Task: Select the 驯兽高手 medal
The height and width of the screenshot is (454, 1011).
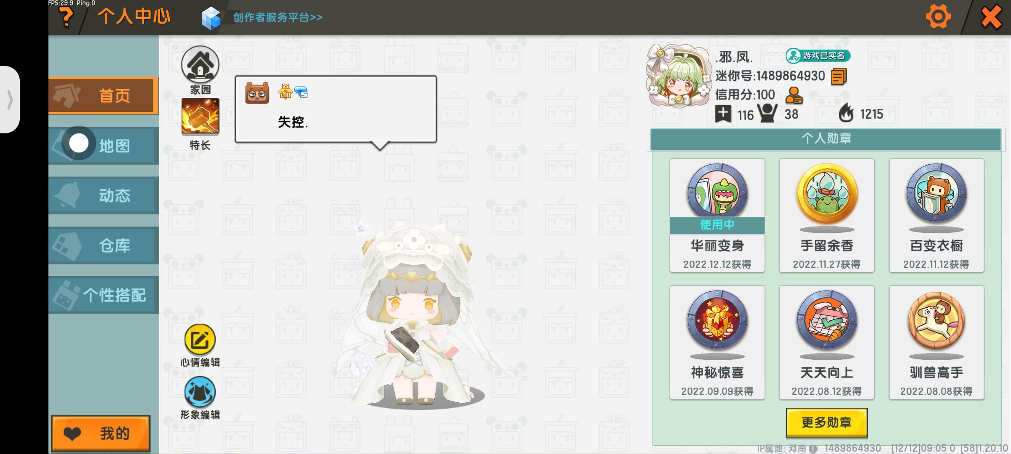Action: click(936, 342)
